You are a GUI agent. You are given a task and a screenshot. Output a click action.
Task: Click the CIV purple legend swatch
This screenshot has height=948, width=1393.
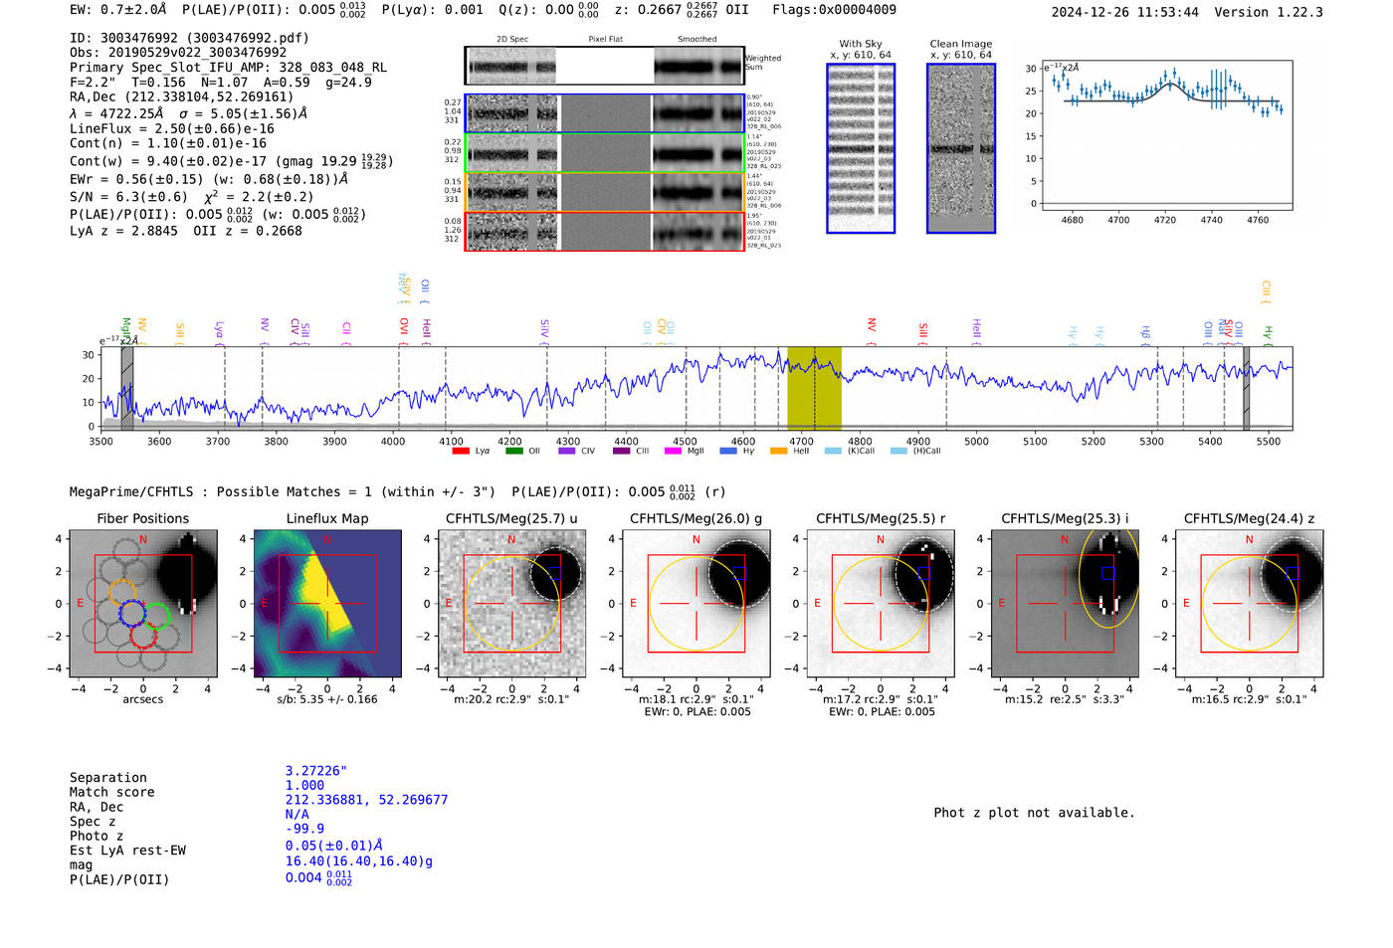pyautogui.click(x=567, y=451)
